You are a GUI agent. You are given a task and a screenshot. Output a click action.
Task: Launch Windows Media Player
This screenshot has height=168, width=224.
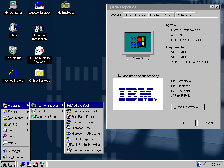(x=84, y=150)
